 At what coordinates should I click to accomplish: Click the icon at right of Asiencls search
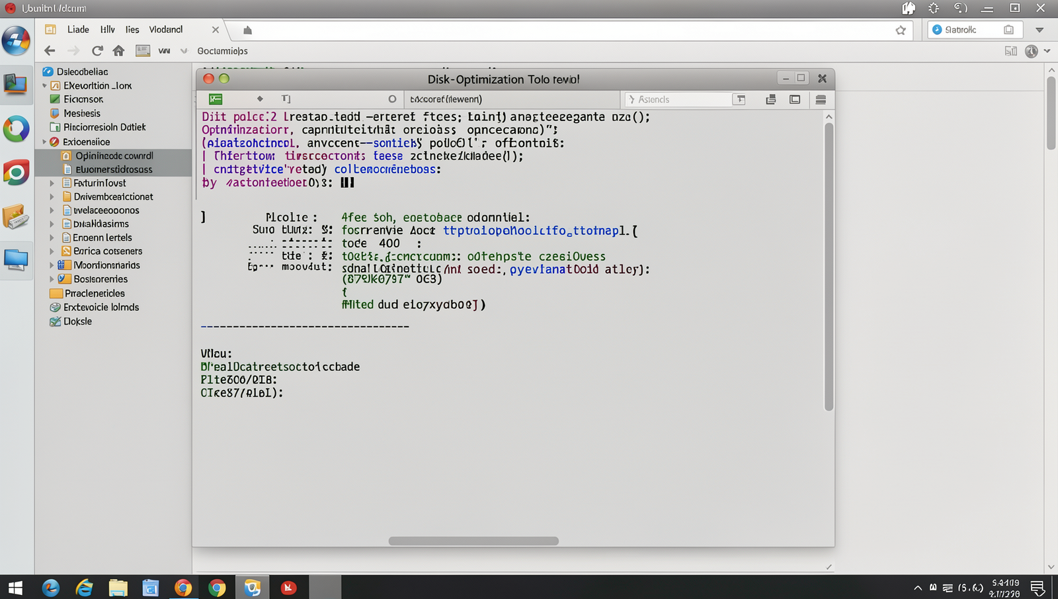tap(741, 99)
